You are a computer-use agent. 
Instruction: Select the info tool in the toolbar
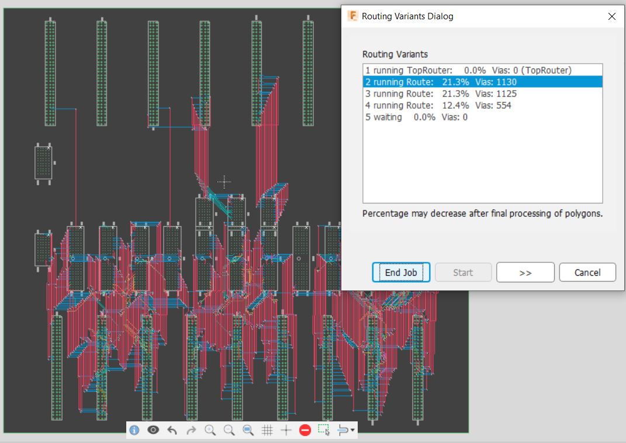pyautogui.click(x=134, y=430)
